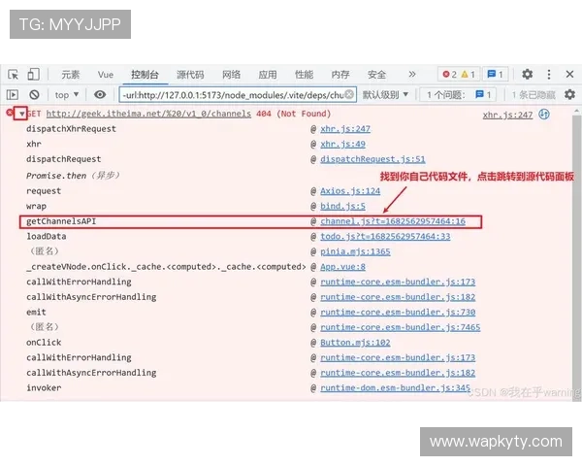
Task: Click the console filter input field
Action: point(235,95)
